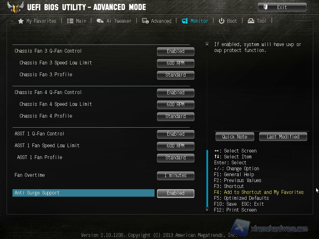Click the blue vertical scrollbar thumb

(x=207, y=178)
